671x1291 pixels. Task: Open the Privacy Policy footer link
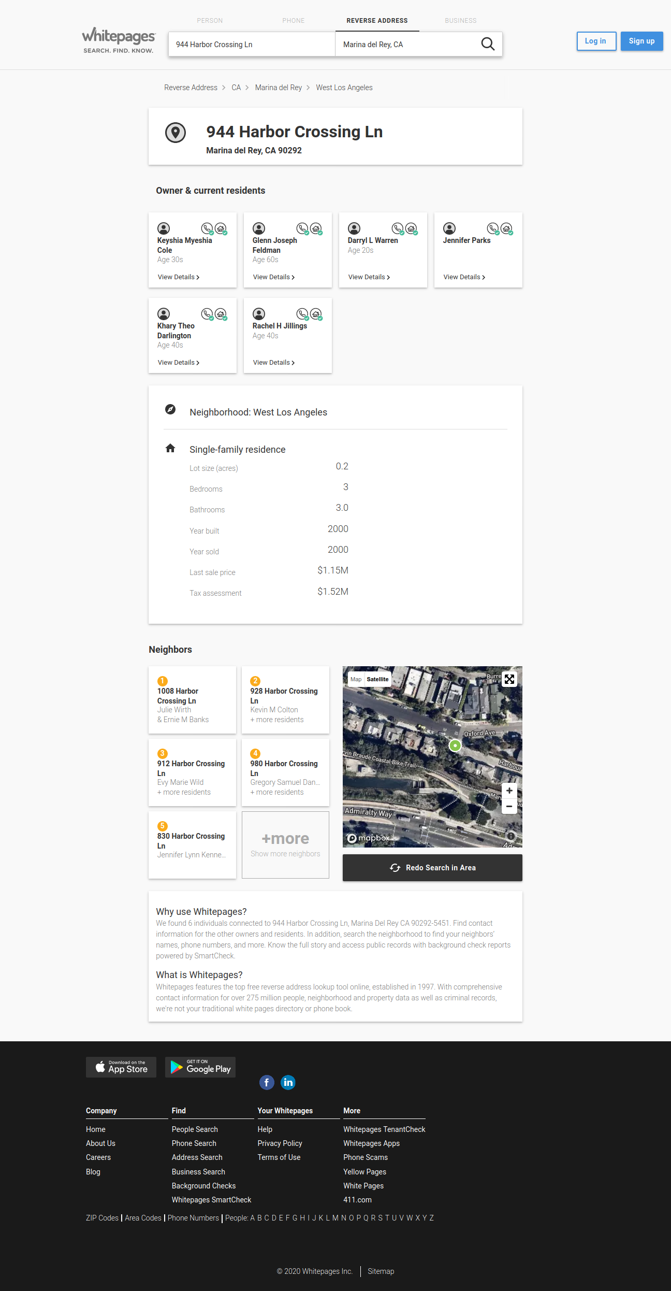(280, 1143)
